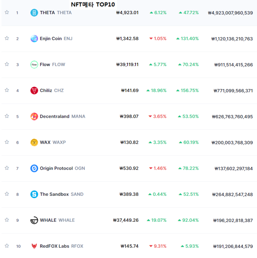Click Enjin market cap ₩1,120,136,210,763
This screenshot has width=257, height=258.
(x=232, y=39)
